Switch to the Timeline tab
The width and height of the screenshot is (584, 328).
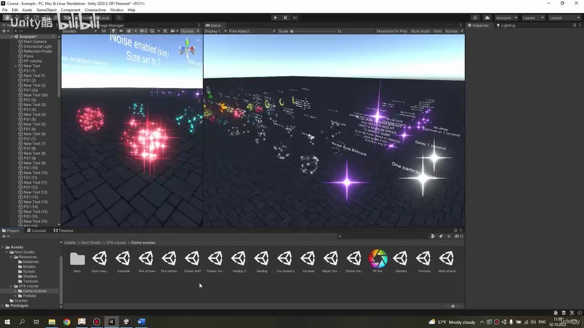point(63,231)
